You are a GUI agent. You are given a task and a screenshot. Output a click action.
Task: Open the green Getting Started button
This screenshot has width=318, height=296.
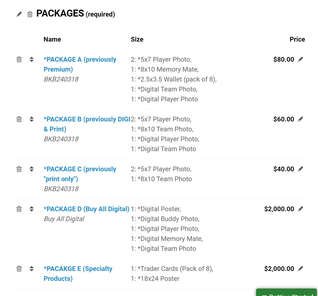286,292
